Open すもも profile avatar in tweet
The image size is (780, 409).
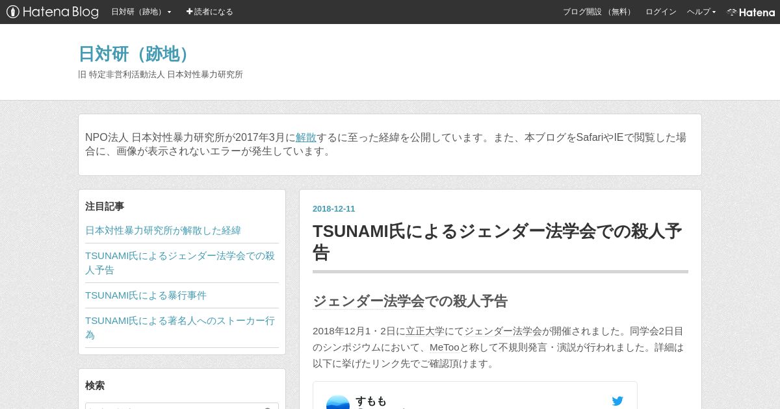[338, 403]
